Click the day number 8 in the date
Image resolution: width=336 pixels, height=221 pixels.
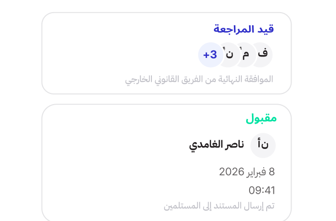[272, 171]
